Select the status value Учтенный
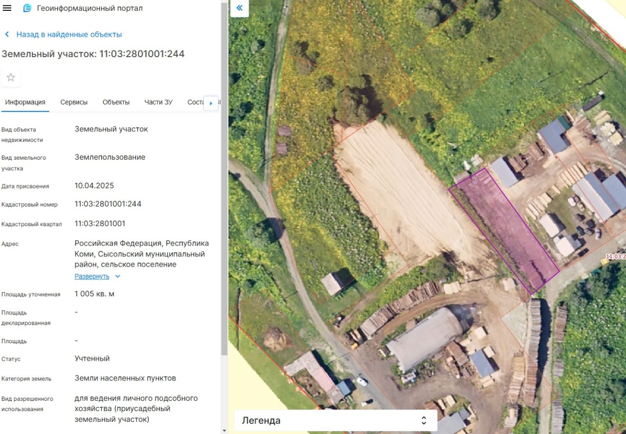 [x=92, y=358]
